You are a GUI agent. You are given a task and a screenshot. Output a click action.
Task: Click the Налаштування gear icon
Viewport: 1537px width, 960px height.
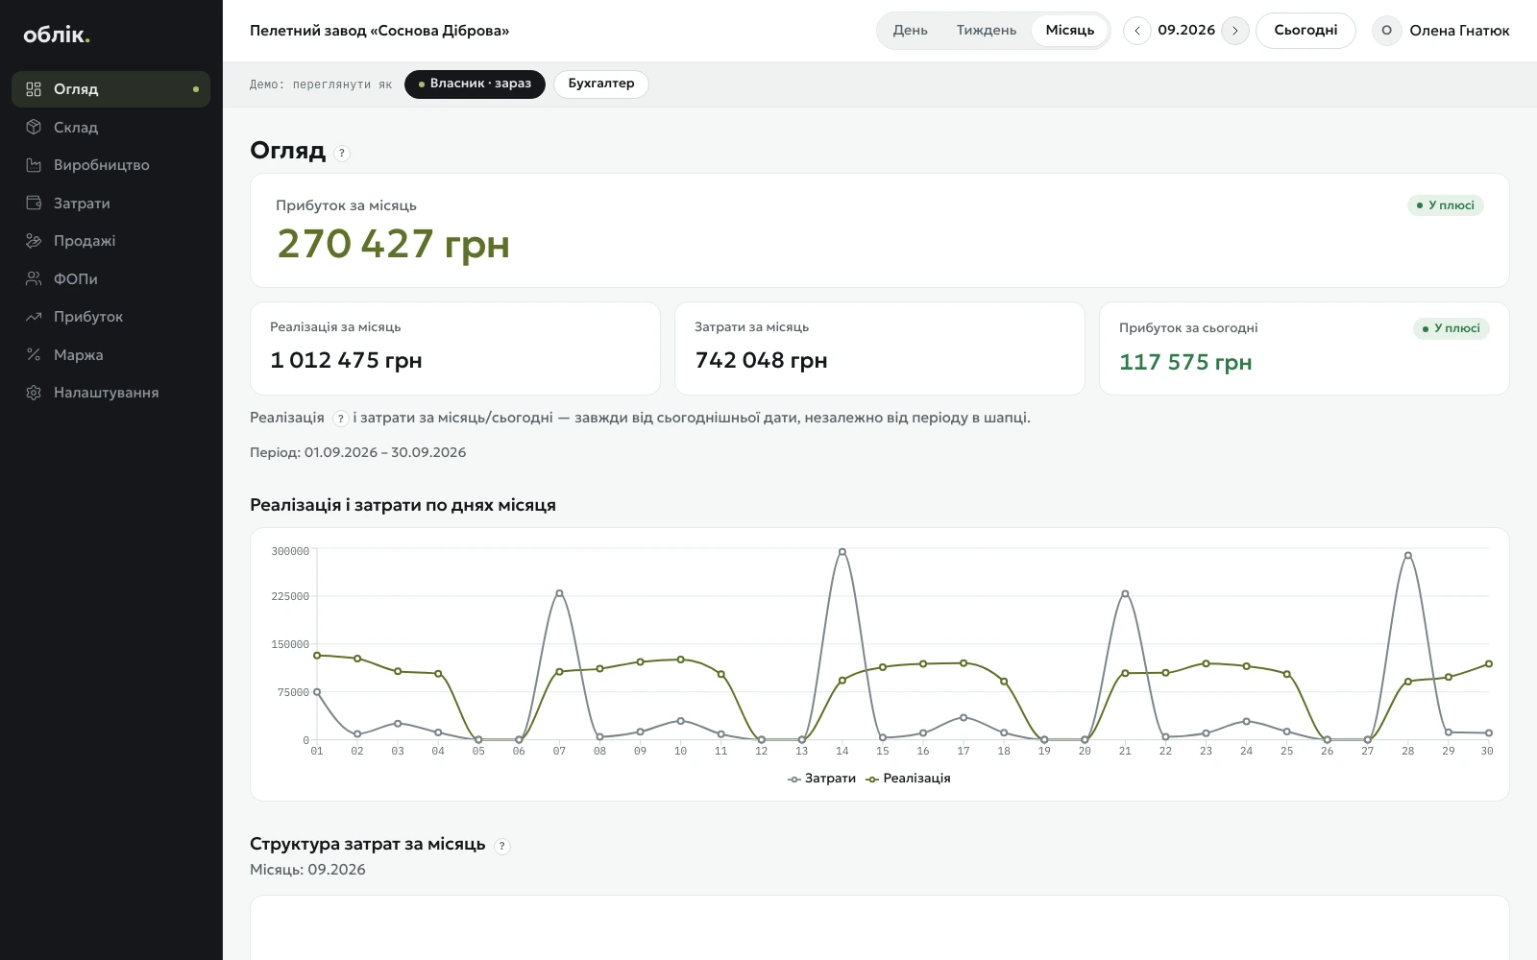[x=34, y=393]
